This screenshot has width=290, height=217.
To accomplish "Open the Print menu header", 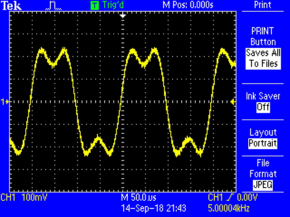I will (263, 5).
